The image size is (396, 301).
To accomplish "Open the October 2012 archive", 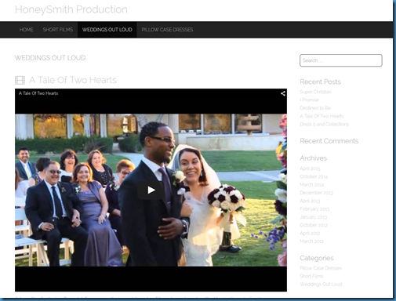I will [x=314, y=225].
